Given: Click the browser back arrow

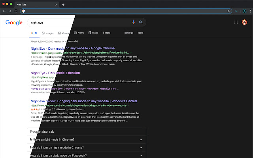Looking at the screenshot, I should pos(4,11).
